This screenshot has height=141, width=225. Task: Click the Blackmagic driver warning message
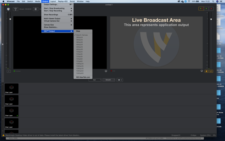[43, 135]
